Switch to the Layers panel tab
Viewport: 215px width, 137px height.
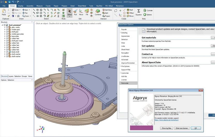(x=11, y=76)
